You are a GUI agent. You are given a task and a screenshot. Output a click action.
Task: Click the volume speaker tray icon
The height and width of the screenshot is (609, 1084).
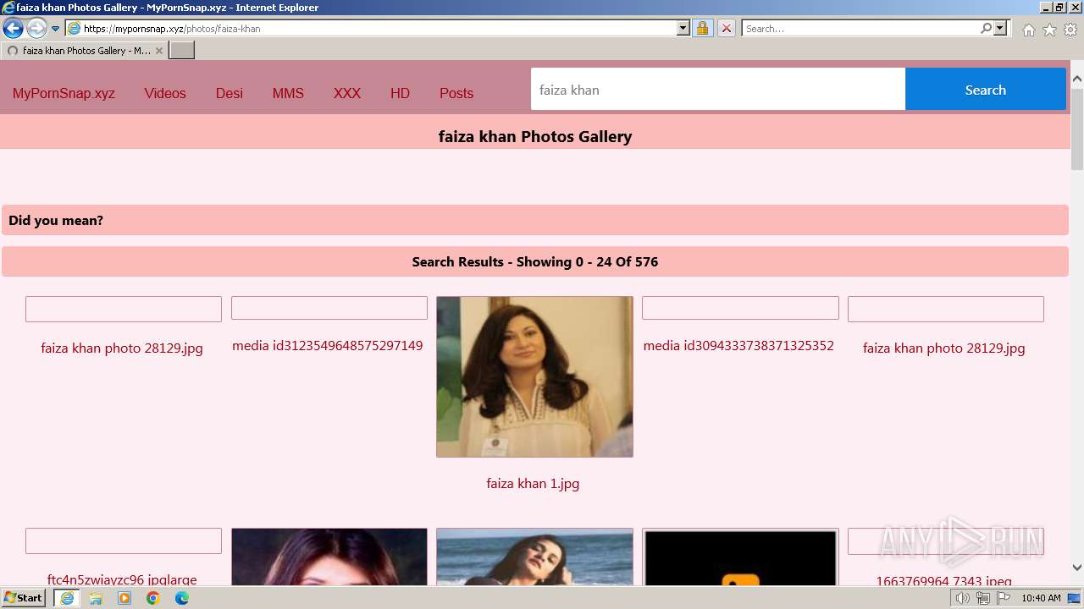[963, 598]
